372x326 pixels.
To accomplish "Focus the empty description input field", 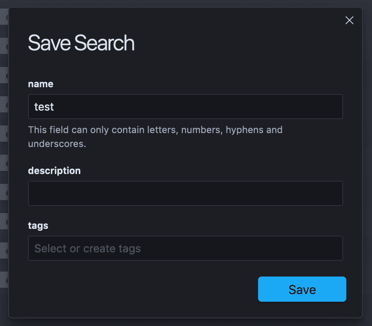I will pos(185,193).
